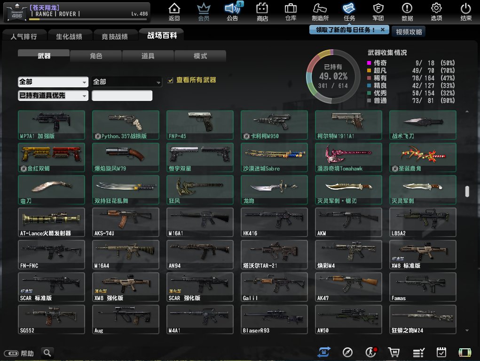Viewport: 480px width, 361px height.
Task: Uncheck the 查看所有武器 checkbox
Action: [x=171, y=80]
